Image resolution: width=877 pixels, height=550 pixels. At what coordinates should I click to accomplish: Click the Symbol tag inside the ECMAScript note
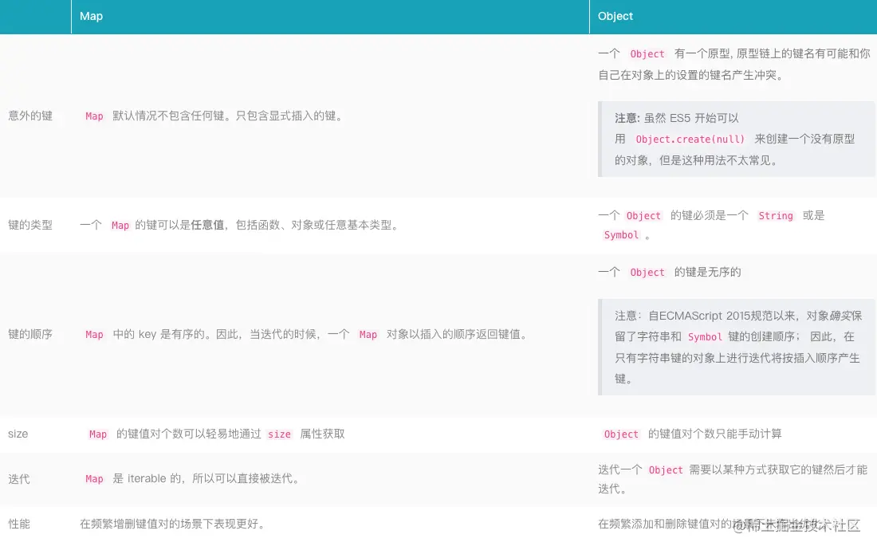click(x=705, y=337)
